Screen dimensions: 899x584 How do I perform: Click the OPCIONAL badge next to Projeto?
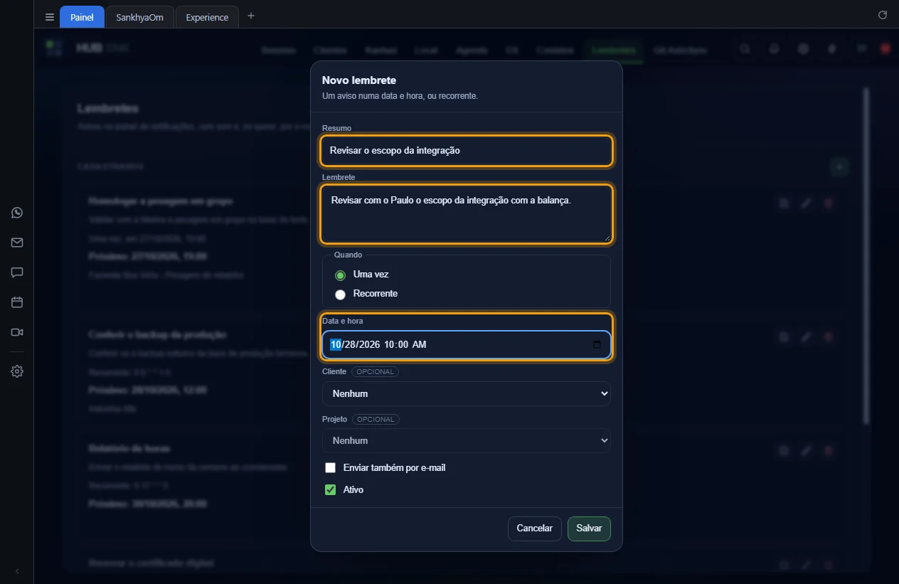pos(376,420)
